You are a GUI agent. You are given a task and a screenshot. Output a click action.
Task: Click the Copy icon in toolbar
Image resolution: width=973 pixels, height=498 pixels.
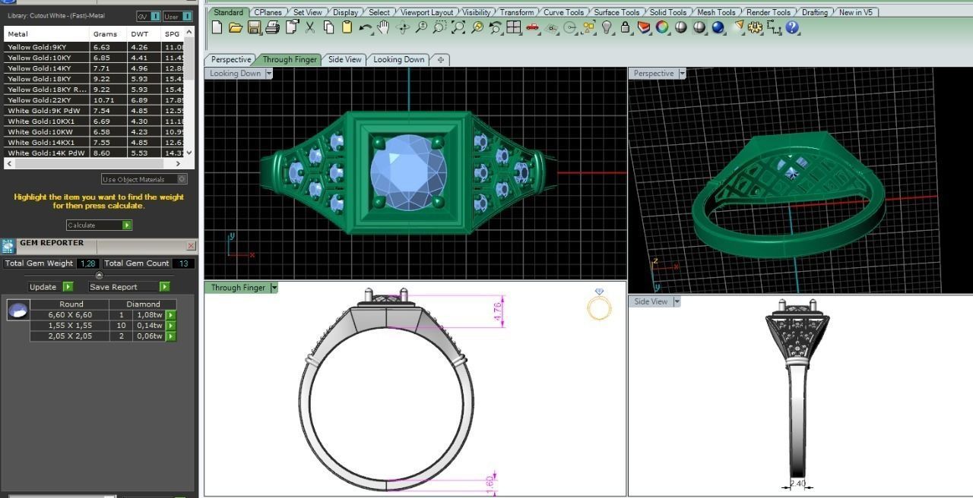tap(328, 27)
